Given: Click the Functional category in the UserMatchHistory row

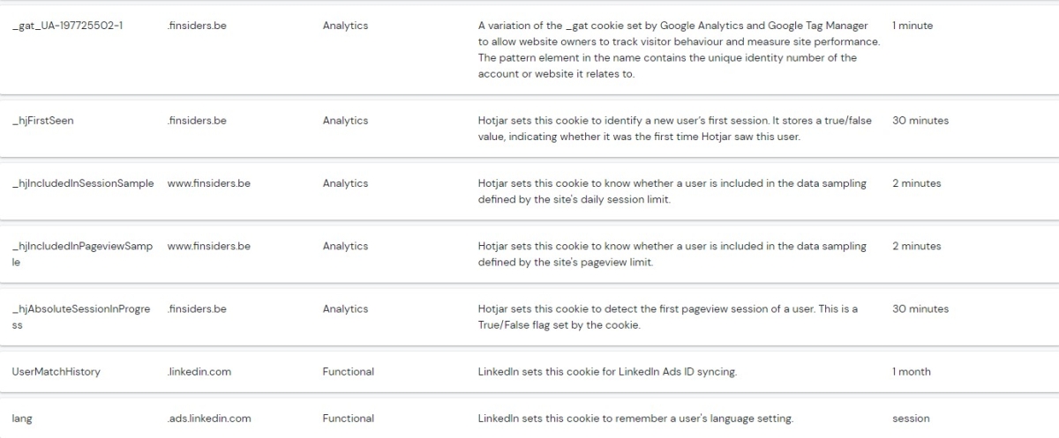Looking at the screenshot, I should click(x=348, y=372).
